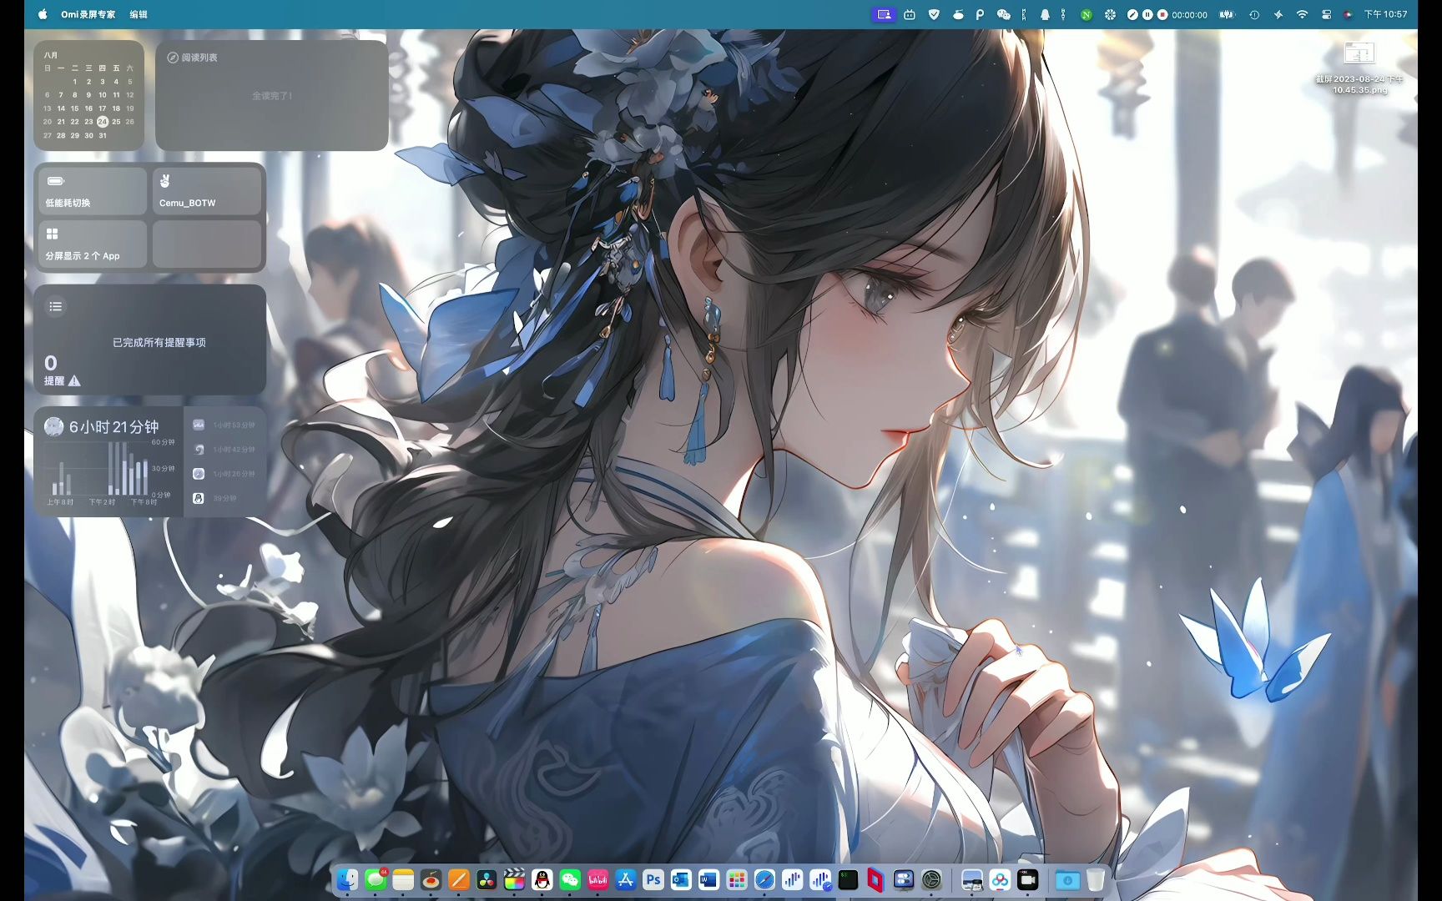Open the App Store from the Dock

tap(626, 879)
